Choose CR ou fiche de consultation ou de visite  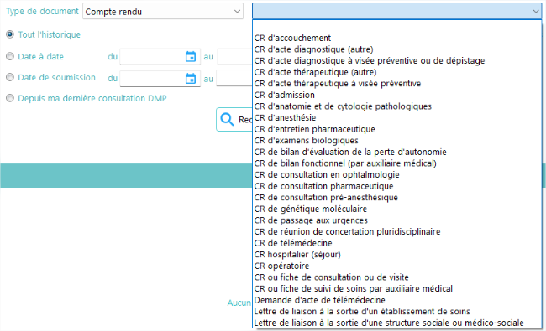point(397,277)
